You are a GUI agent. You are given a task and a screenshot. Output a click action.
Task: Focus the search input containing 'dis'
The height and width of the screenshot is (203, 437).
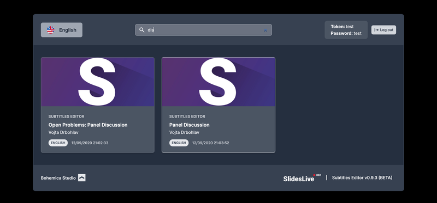coord(203,30)
